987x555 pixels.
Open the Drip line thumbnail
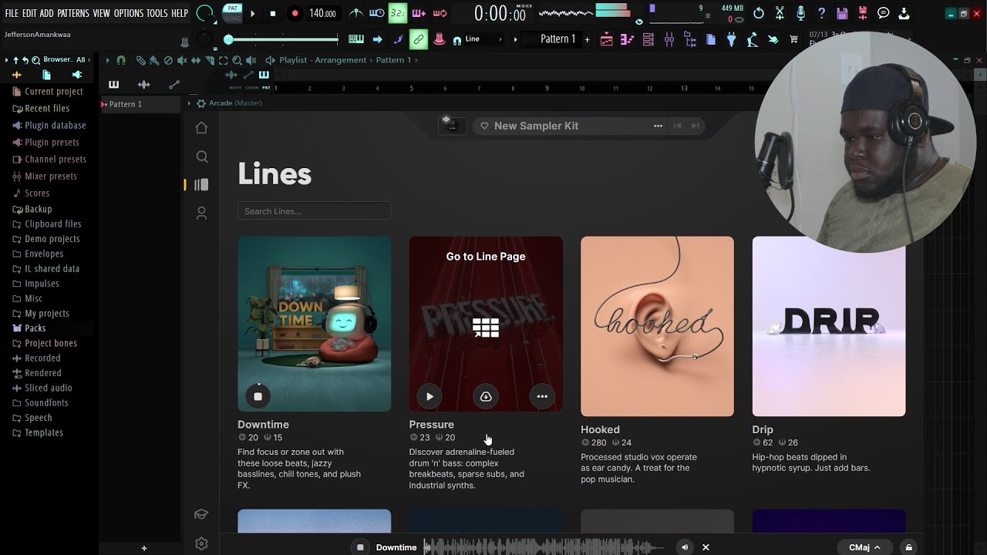pos(829,326)
